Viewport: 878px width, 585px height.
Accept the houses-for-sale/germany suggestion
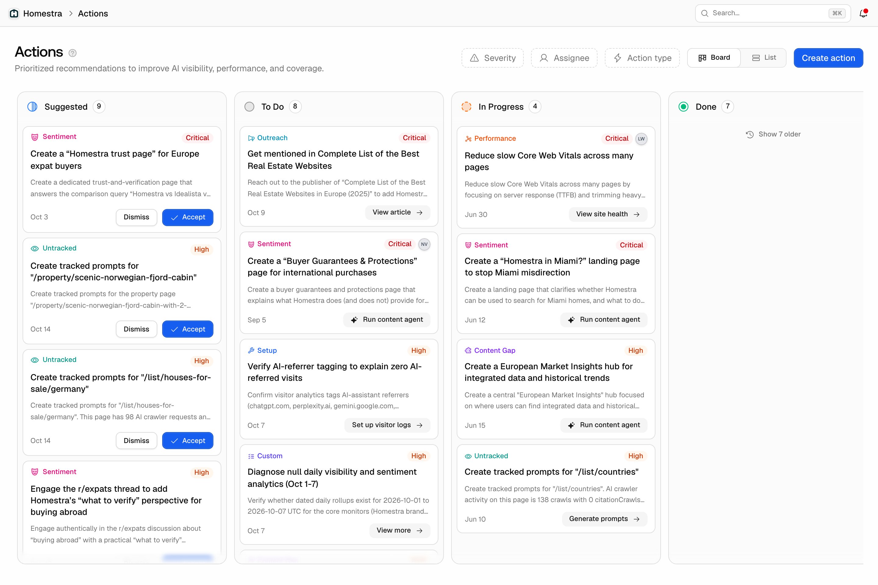point(188,441)
